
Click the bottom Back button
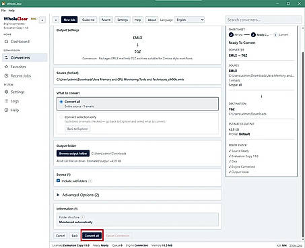[75, 236]
